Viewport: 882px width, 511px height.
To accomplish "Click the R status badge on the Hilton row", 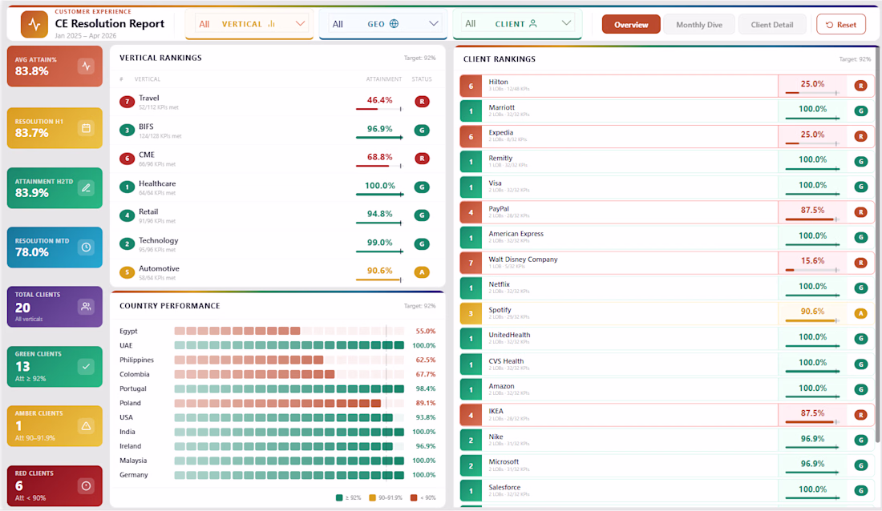I will [860, 86].
